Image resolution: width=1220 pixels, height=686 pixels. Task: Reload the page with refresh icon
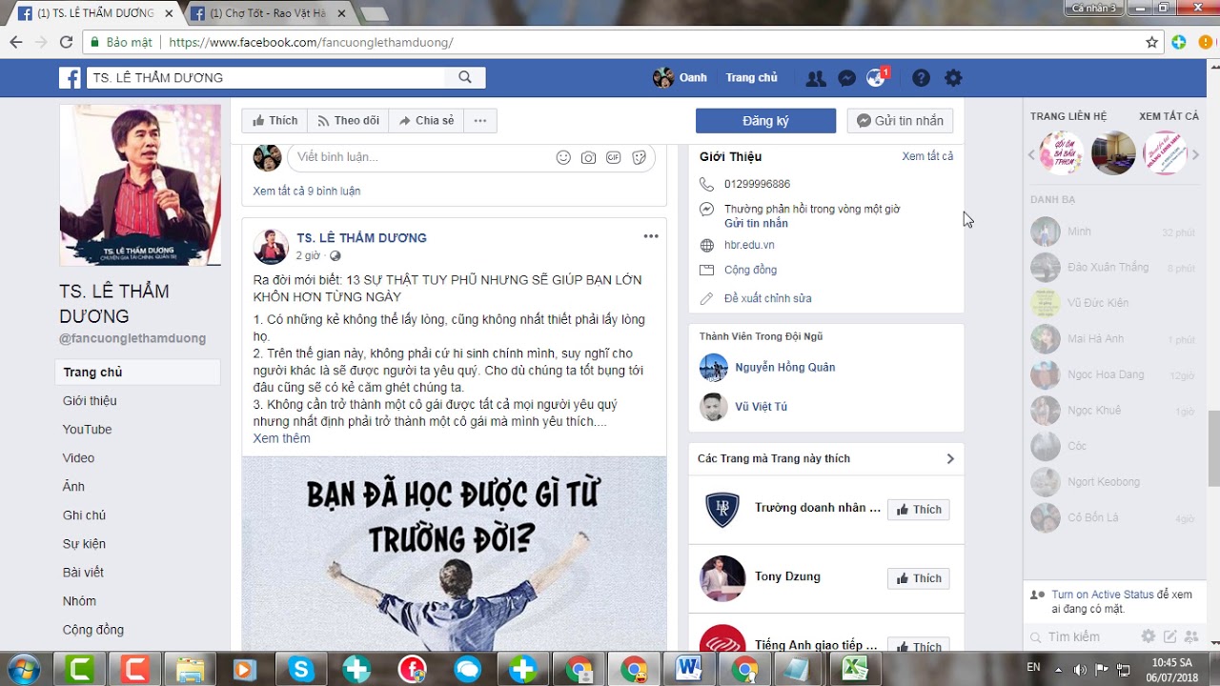tap(66, 42)
